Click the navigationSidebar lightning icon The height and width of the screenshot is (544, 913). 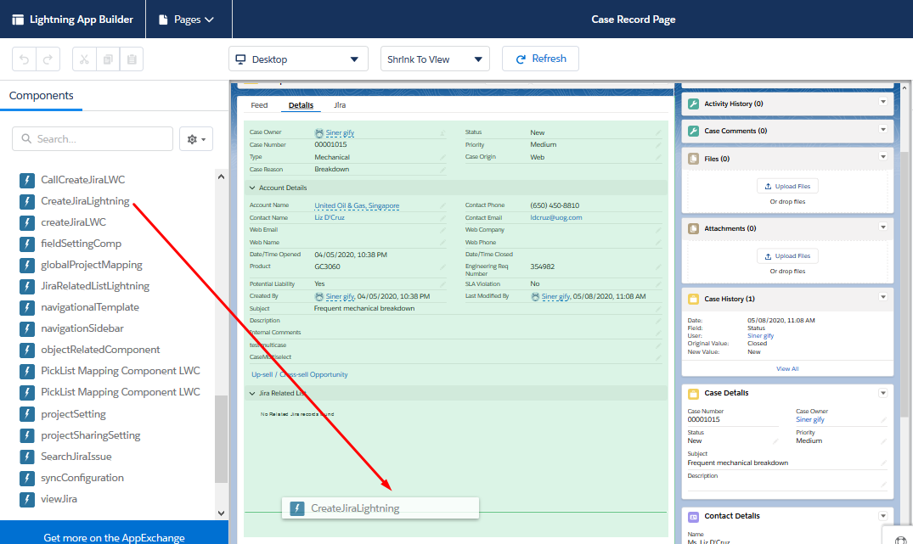tap(27, 328)
